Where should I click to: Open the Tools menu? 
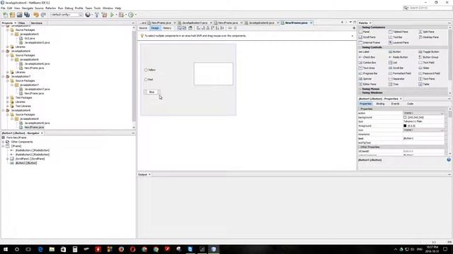pyautogui.click(x=97, y=8)
